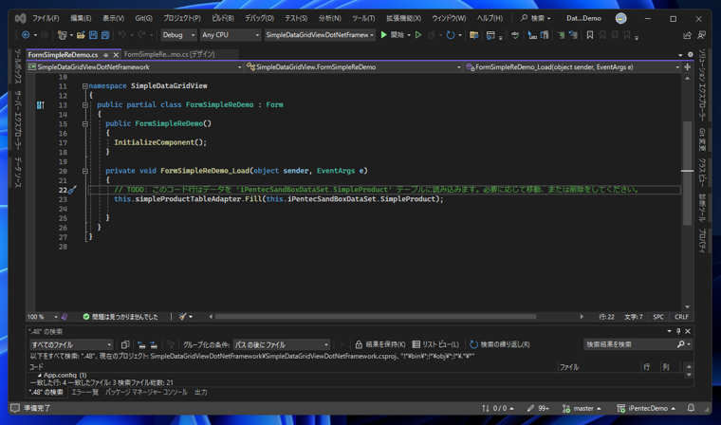This screenshot has height=425, width=721.
Task: Open the SimpleDataGridViewDotNetFramework project navigation dropdown
Action: click(x=135, y=67)
